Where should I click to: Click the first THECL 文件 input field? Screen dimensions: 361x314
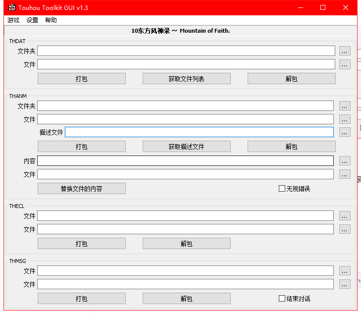tap(185, 216)
